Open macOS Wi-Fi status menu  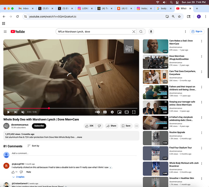click(x=158, y=2)
